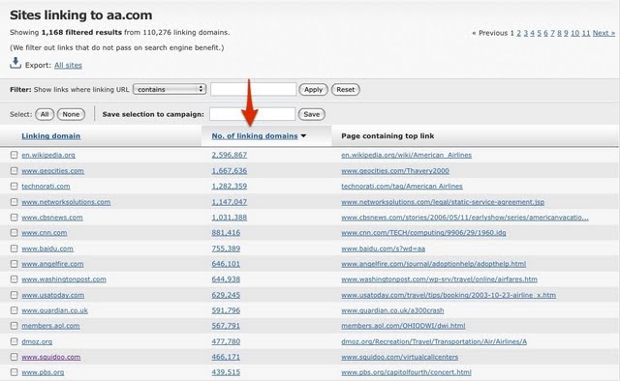Click the sort arrow beside No. of linking domains

[x=303, y=135]
